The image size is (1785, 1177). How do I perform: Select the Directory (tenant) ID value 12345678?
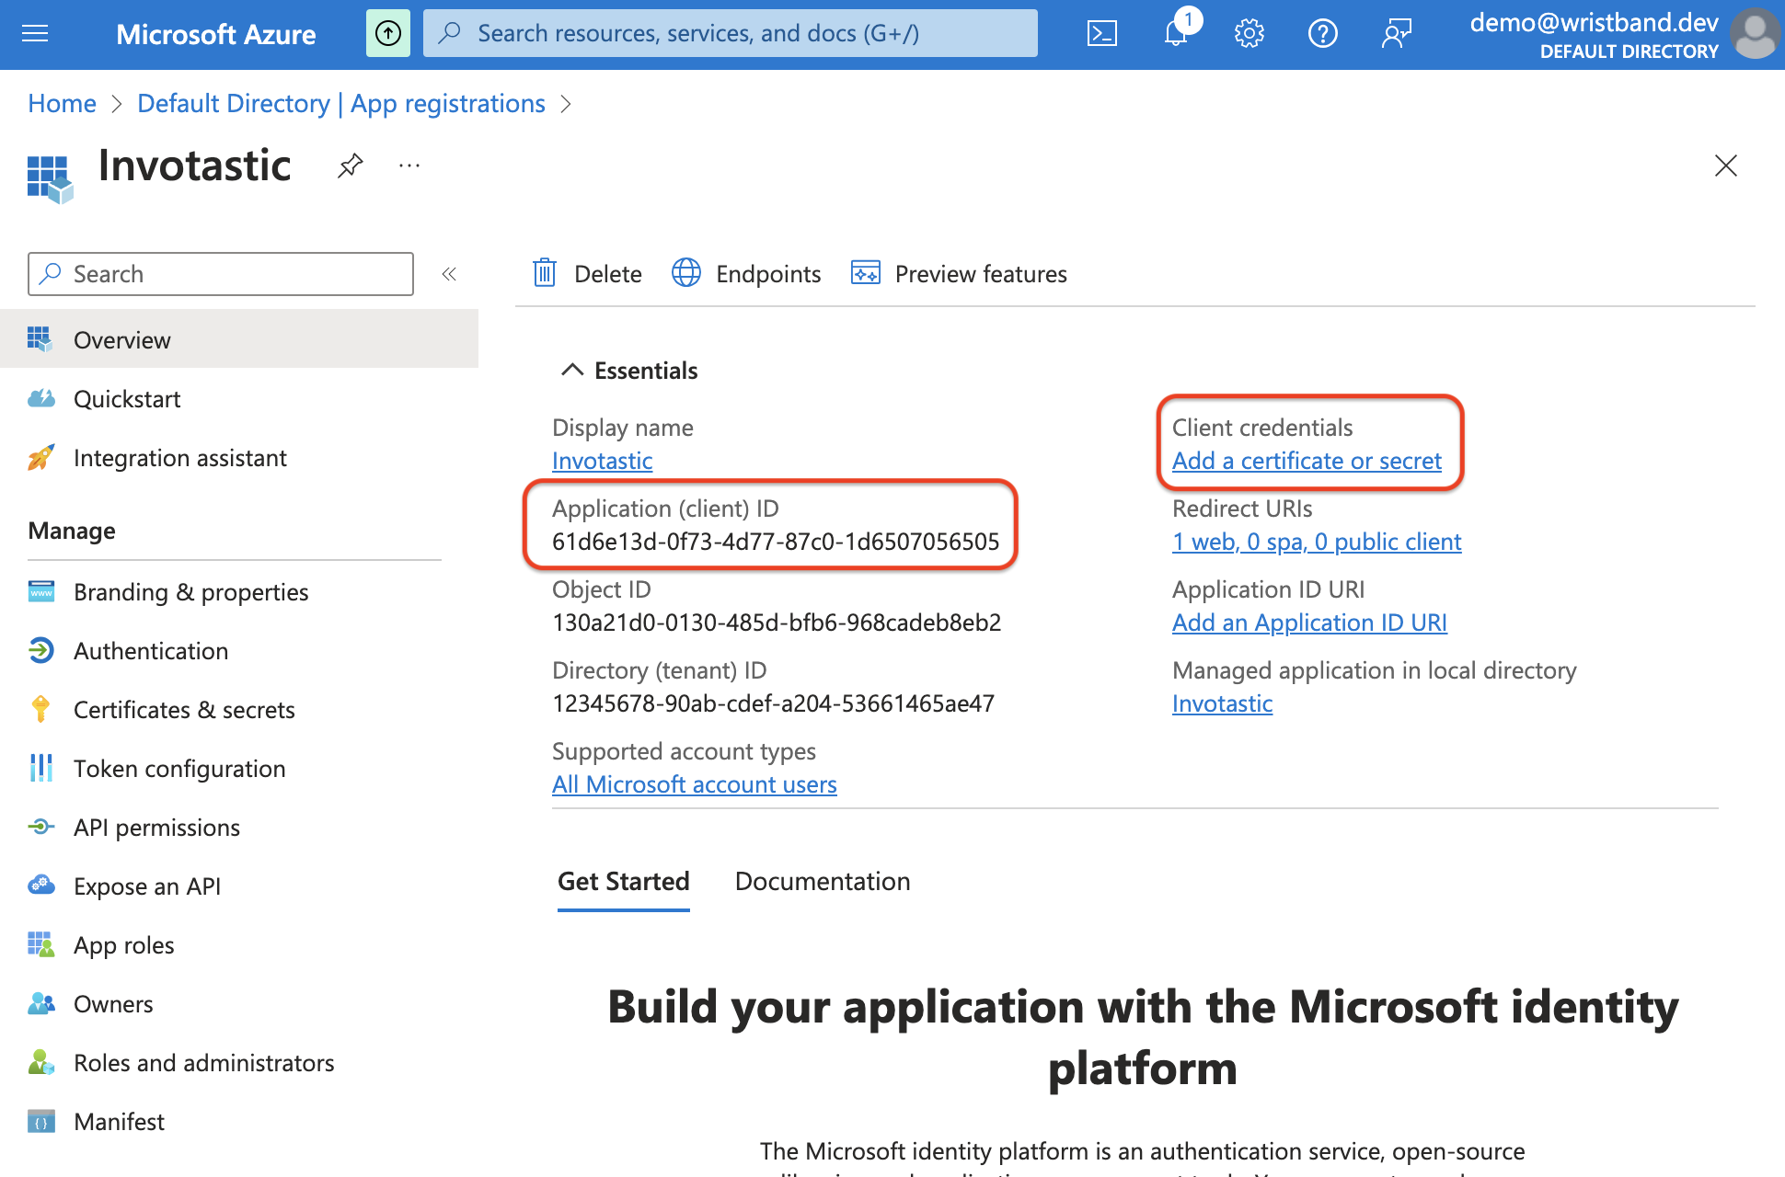coord(773,703)
